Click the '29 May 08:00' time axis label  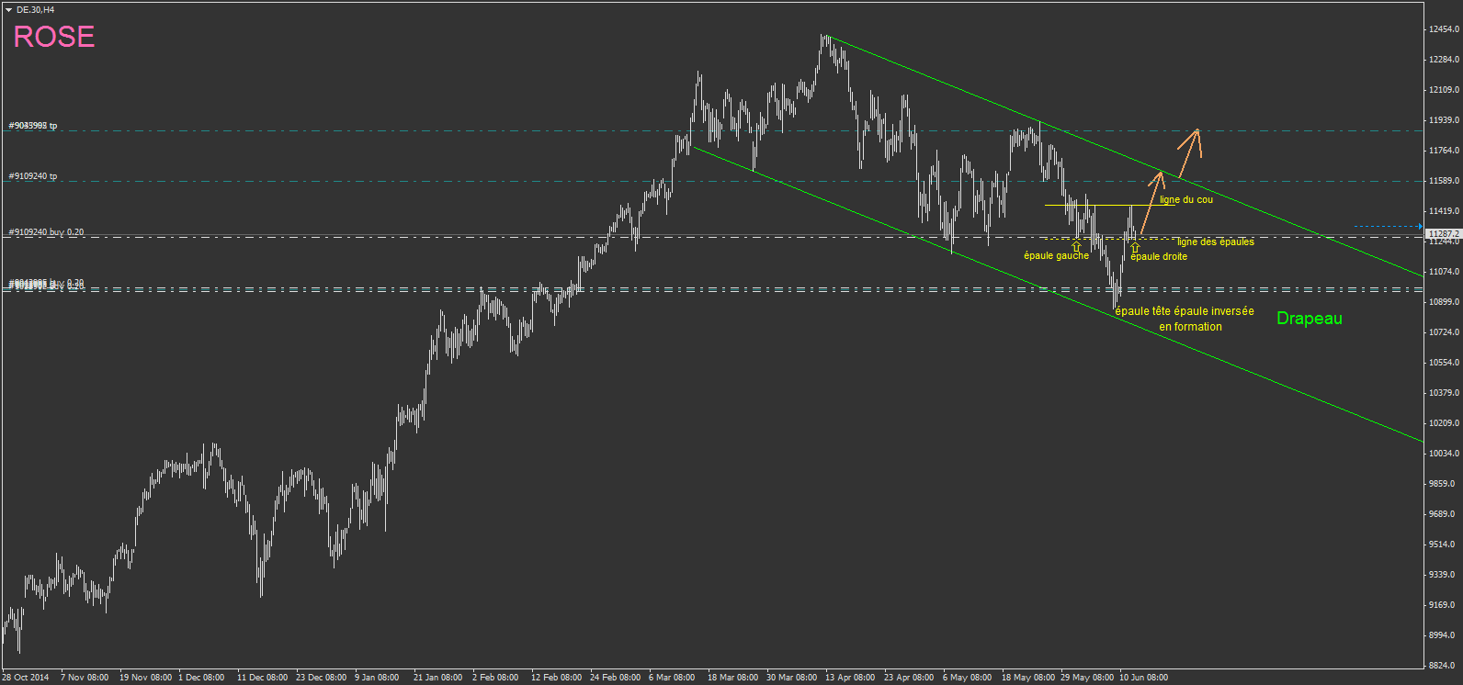[1087, 678]
